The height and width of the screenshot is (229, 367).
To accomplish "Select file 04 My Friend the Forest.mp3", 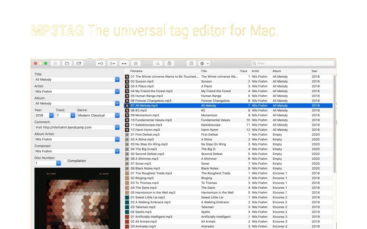I will (152, 91).
